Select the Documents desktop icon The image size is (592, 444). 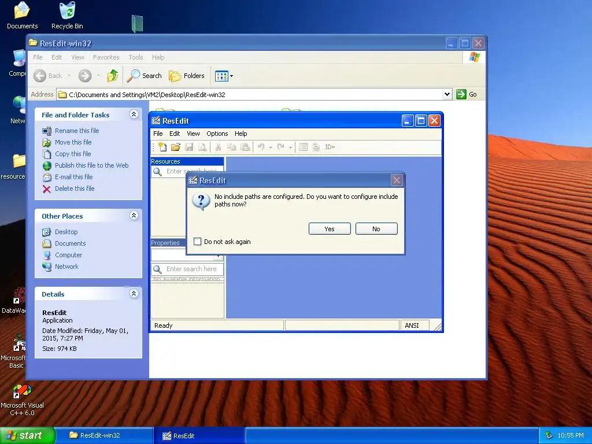[x=23, y=16]
